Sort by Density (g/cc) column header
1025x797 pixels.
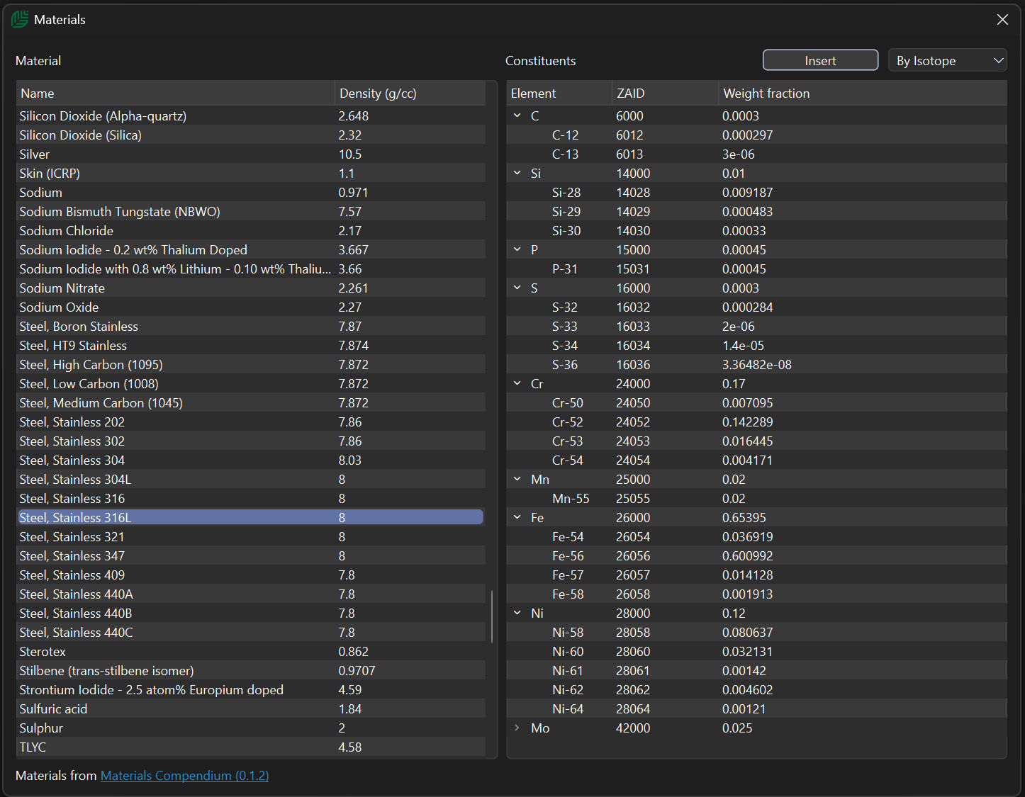pos(410,93)
